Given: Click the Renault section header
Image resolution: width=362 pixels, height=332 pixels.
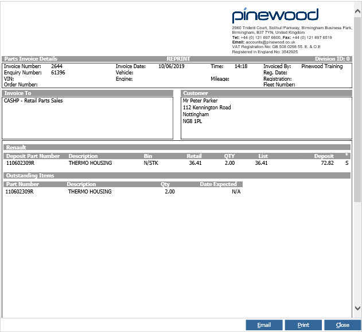Looking at the screenshot, I should click(x=177, y=147).
